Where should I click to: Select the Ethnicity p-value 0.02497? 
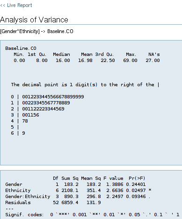point(136,191)
